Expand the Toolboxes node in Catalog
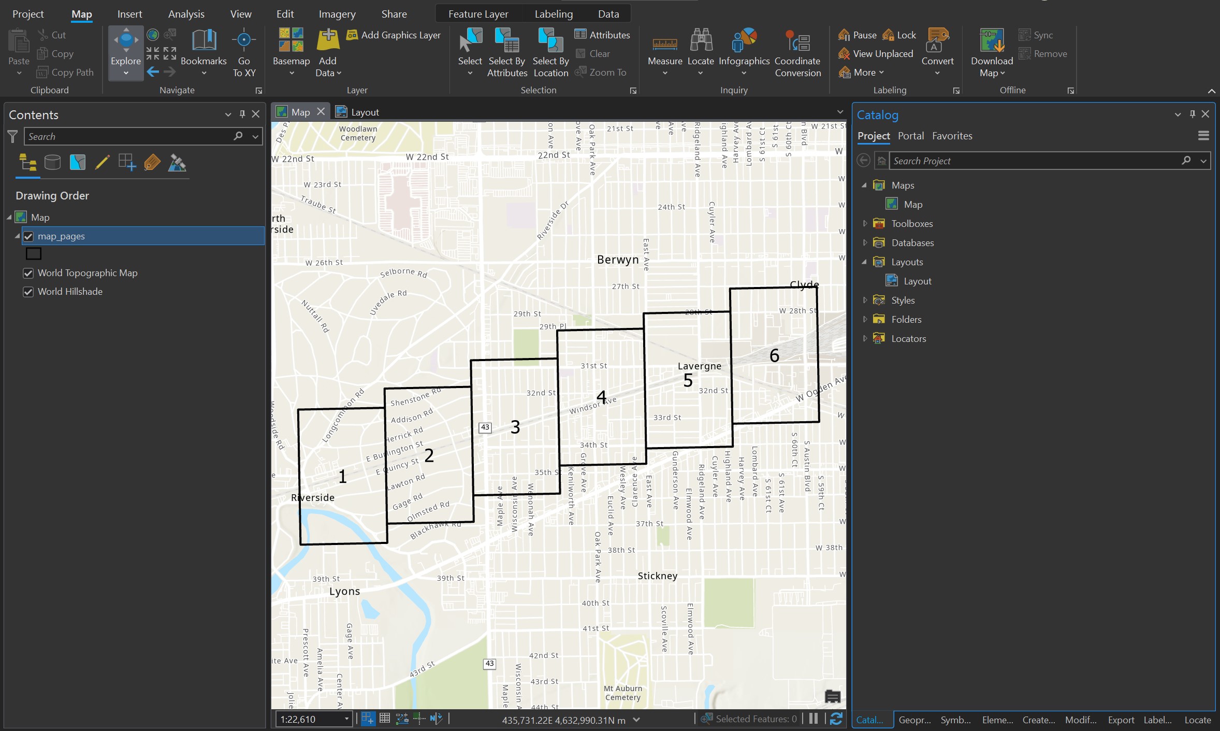Image resolution: width=1220 pixels, height=731 pixels. click(x=865, y=223)
